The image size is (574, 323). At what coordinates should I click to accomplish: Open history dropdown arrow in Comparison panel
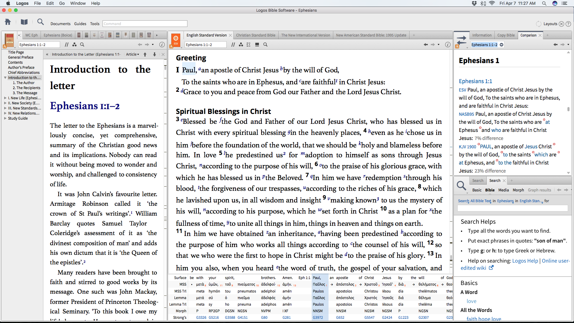[x=568, y=45]
